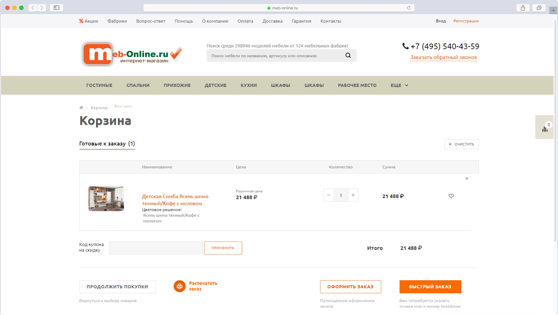Toggle Safari sidebar view
The image size is (558, 315).
pyautogui.click(x=57, y=8)
